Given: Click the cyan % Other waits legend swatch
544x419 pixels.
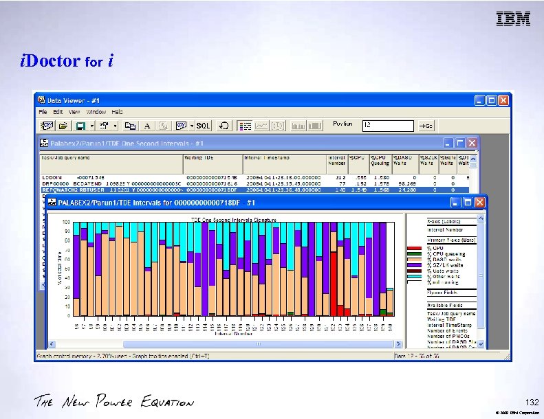Looking at the screenshot, I should coord(414,277).
